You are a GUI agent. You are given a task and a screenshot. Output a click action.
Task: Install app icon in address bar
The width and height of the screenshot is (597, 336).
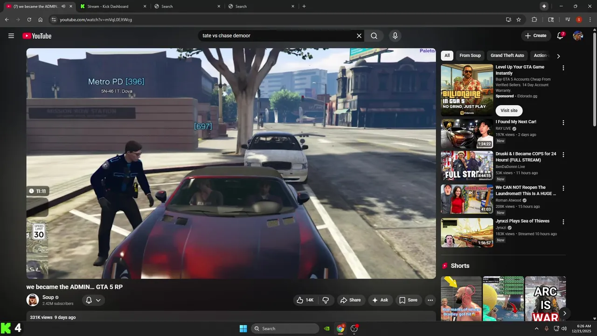(x=508, y=20)
